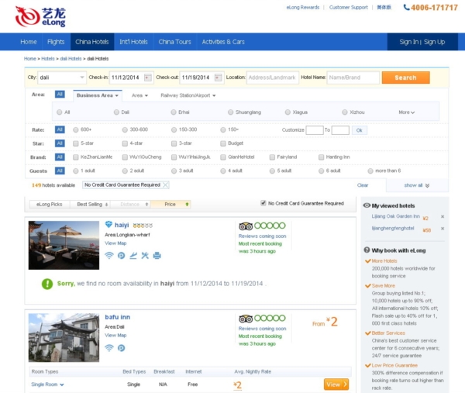The width and height of the screenshot is (465, 393).
Task: Check the Hanting Inn brand box
Action: pos(321,157)
